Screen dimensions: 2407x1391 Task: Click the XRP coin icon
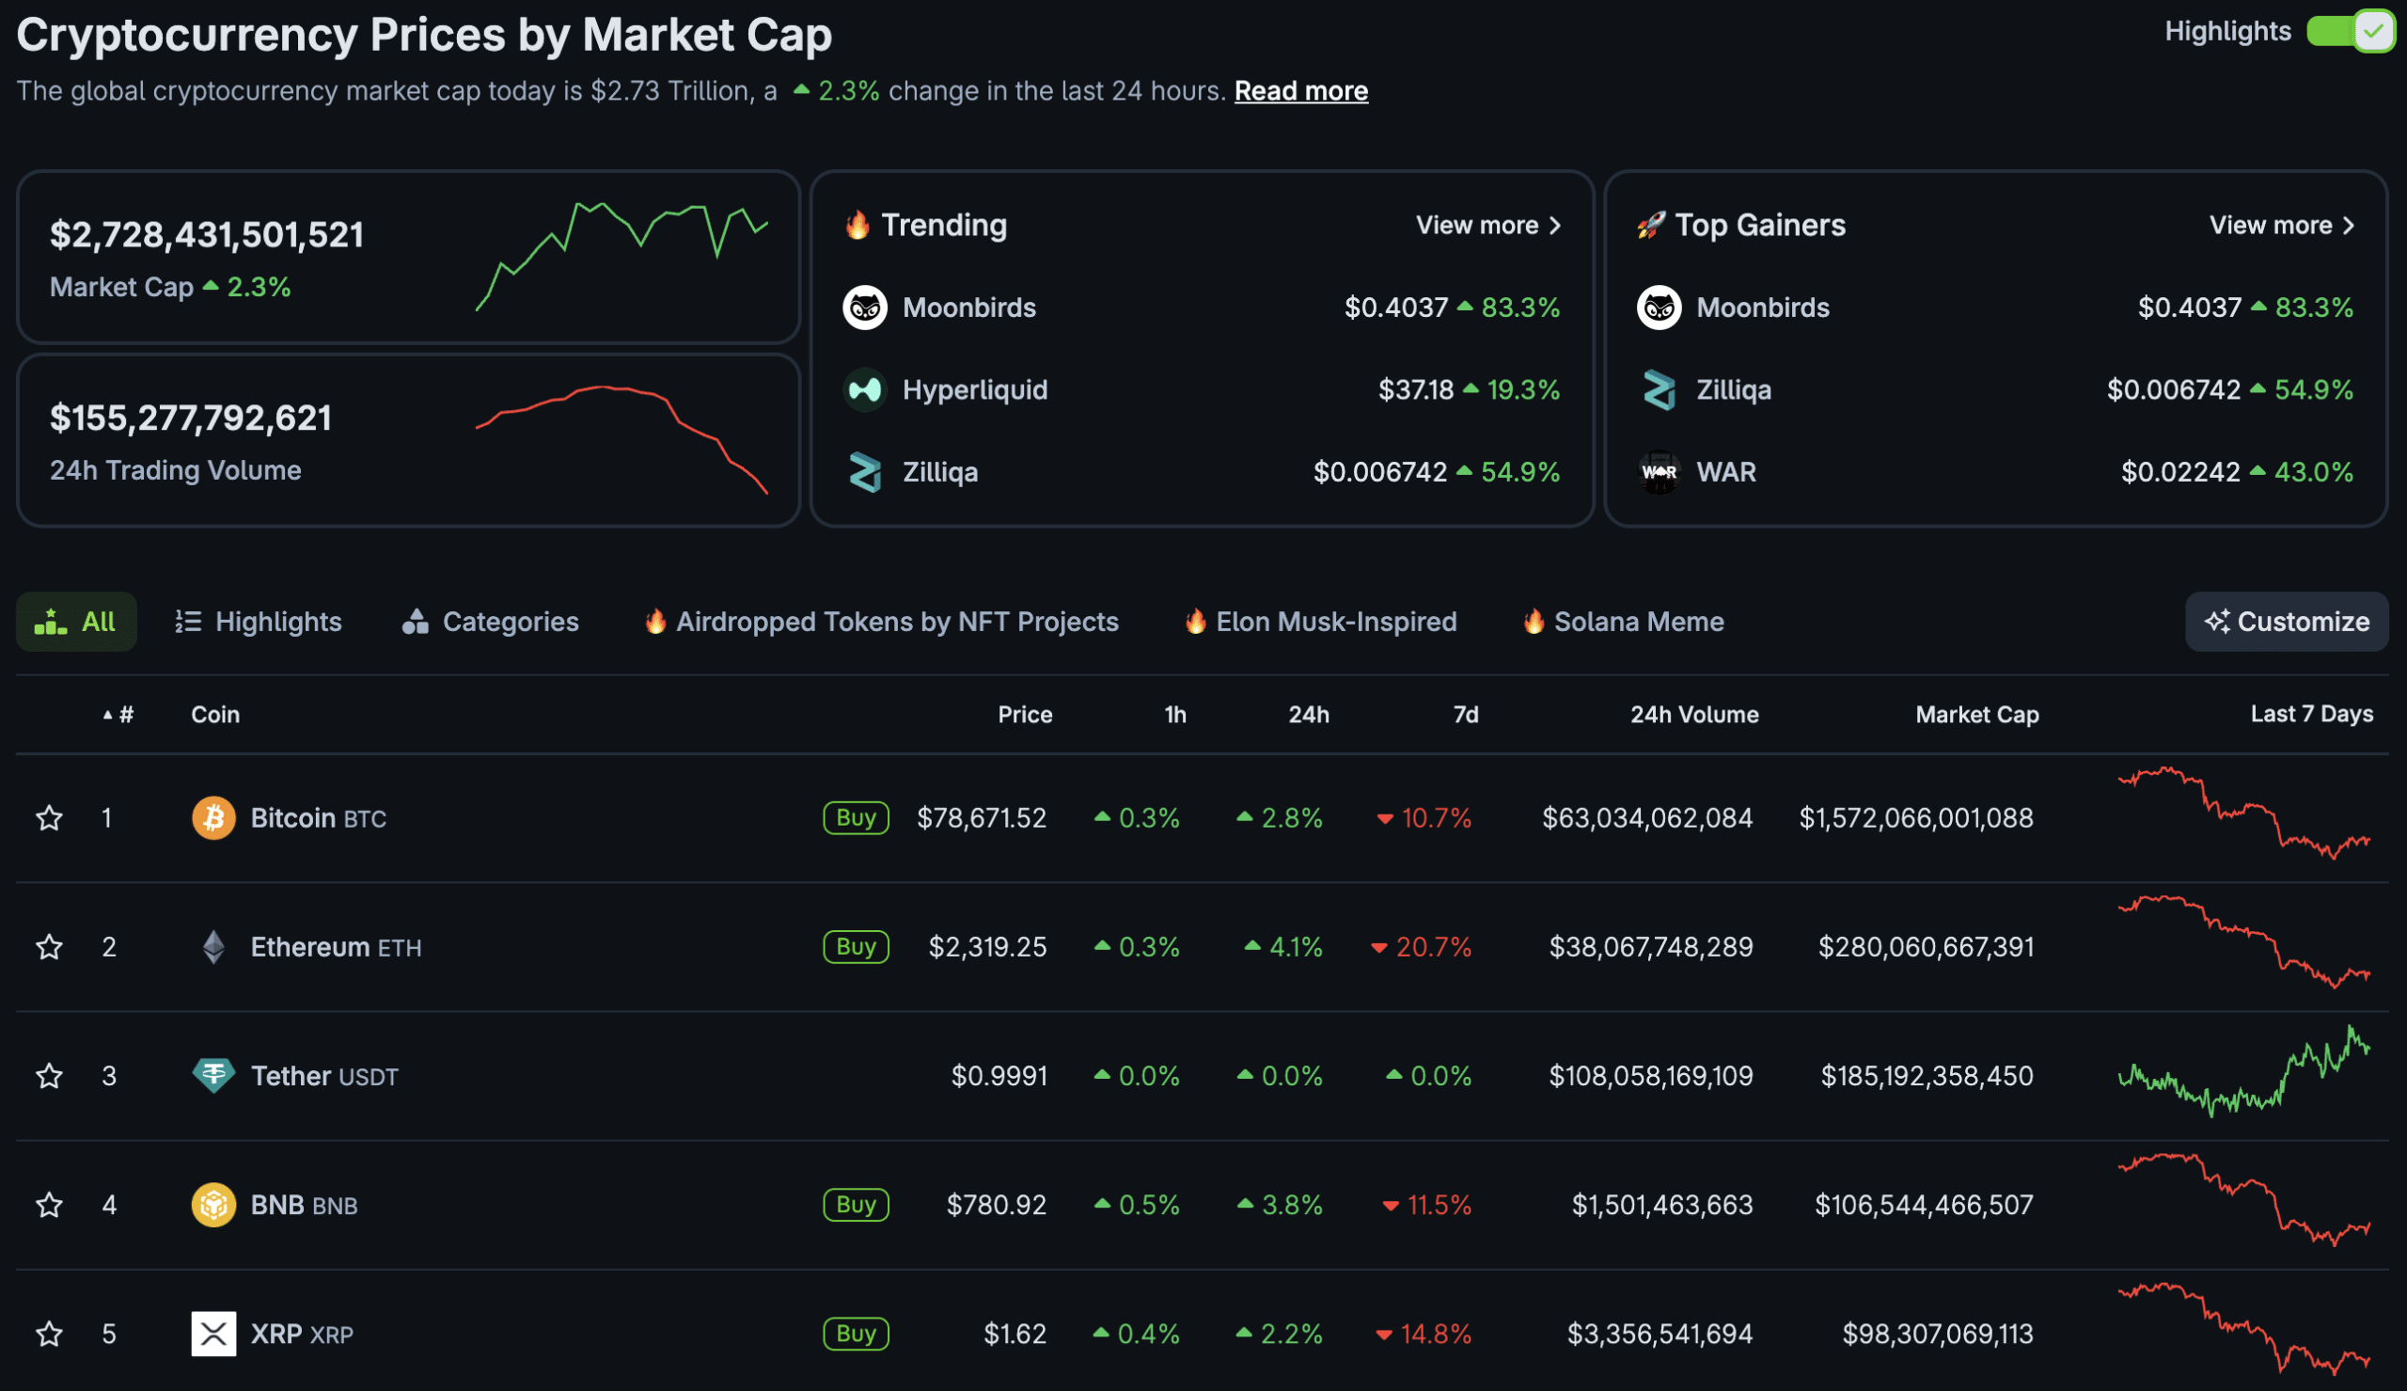click(x=213, y=1333)
